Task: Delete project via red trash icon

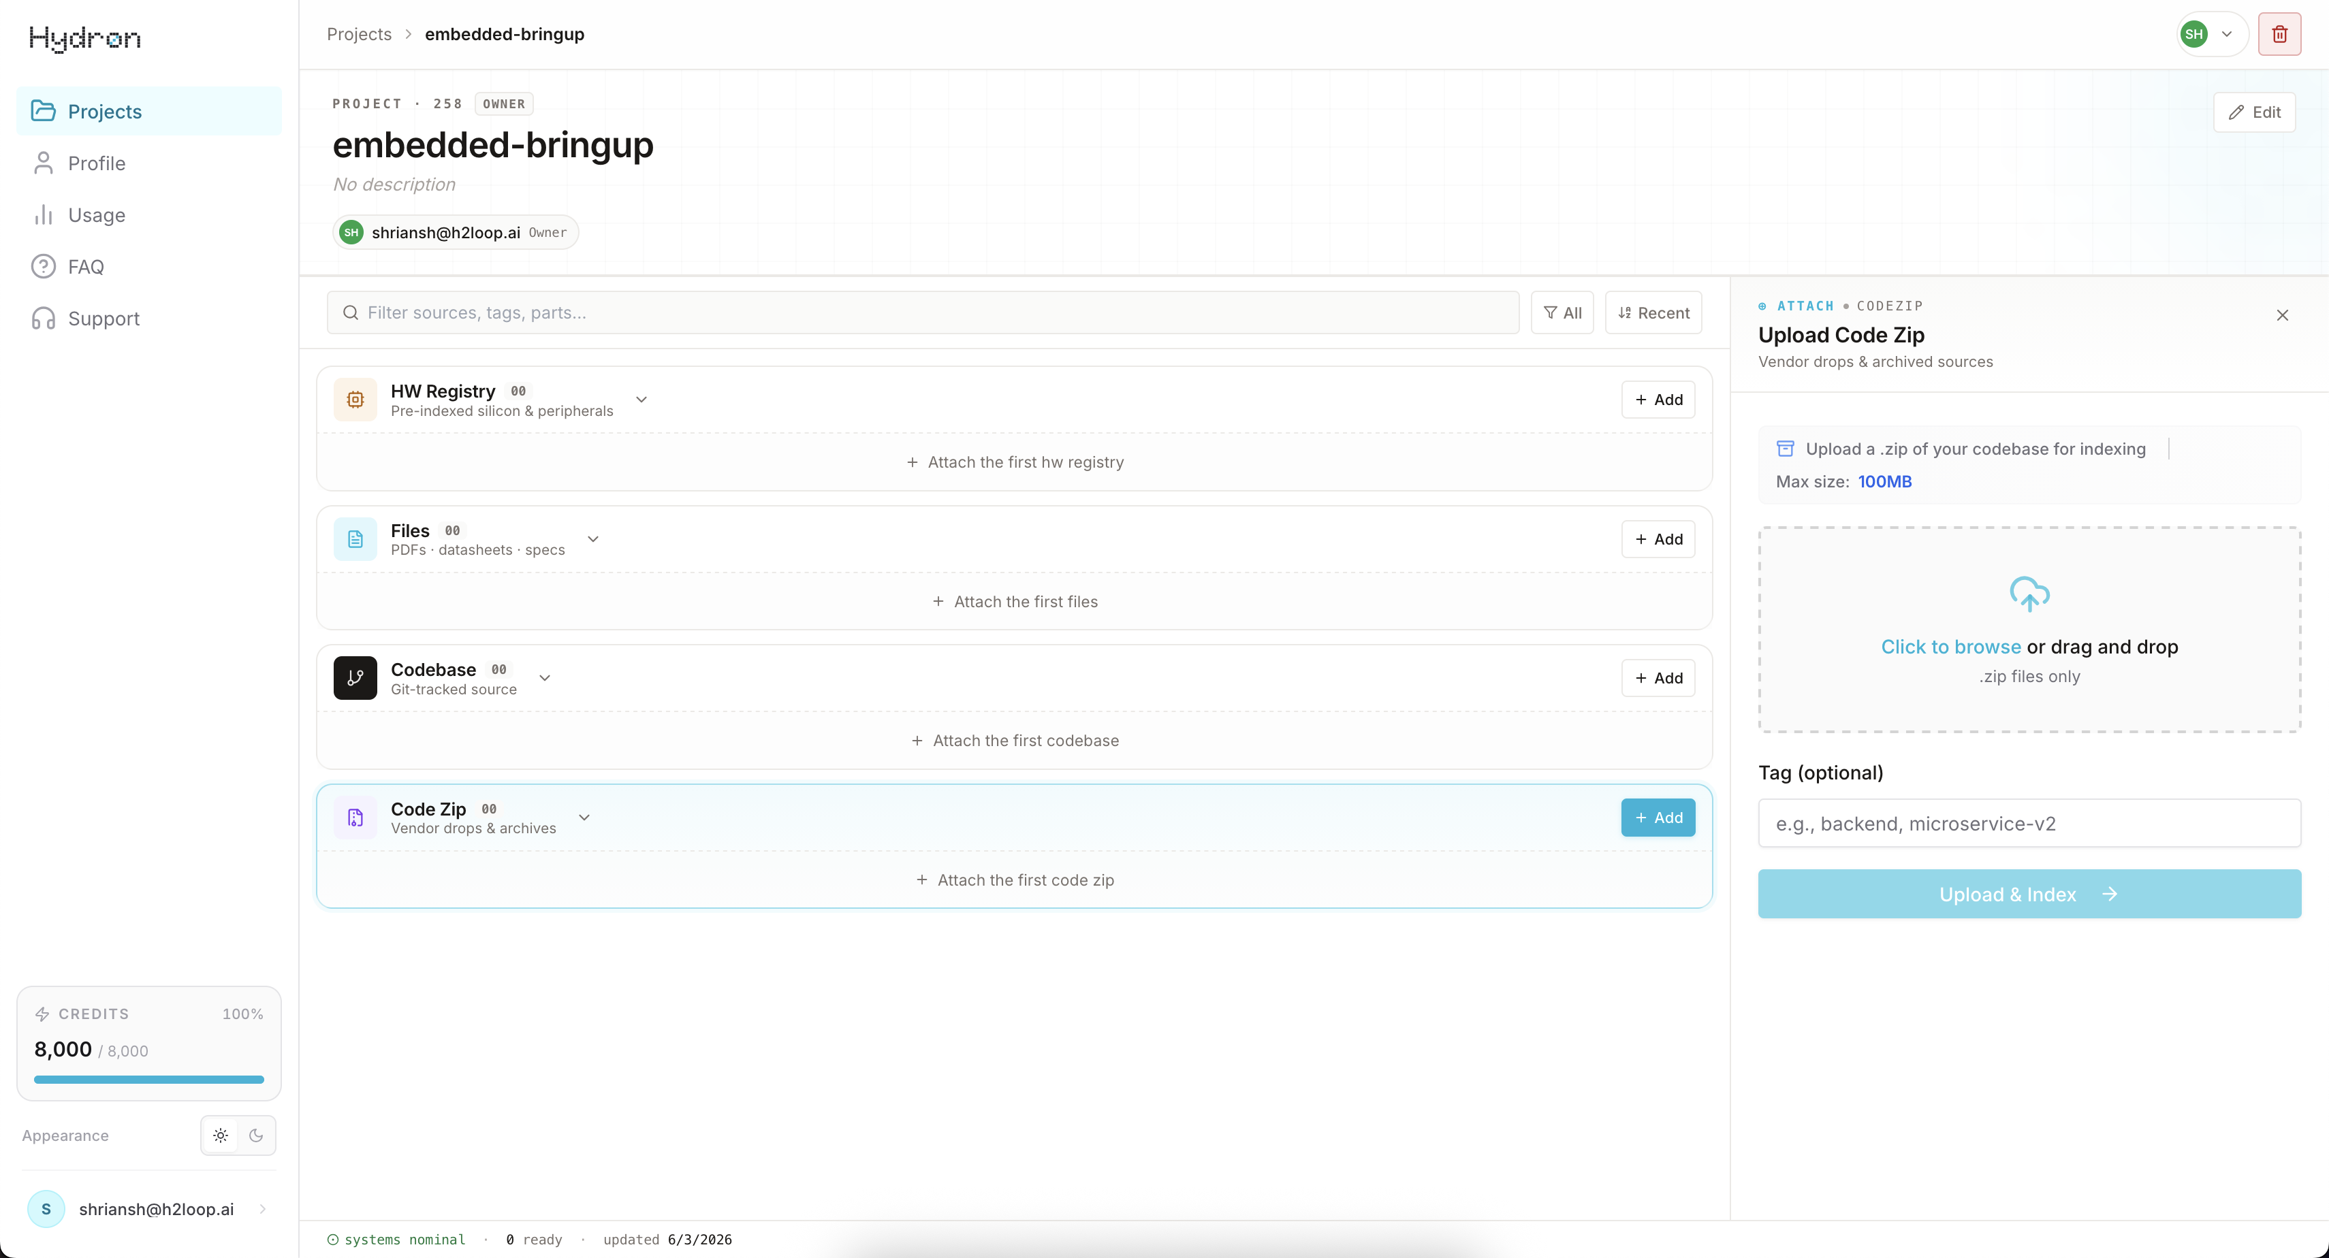Action: (2279, 34)
